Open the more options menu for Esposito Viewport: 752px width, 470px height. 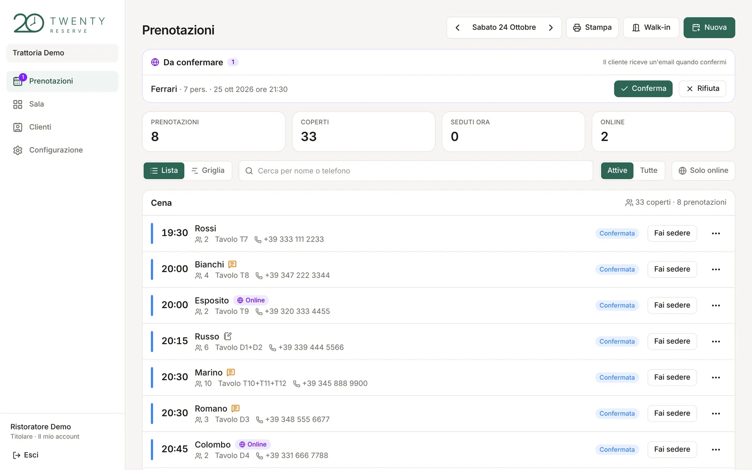tap(716, 305)
